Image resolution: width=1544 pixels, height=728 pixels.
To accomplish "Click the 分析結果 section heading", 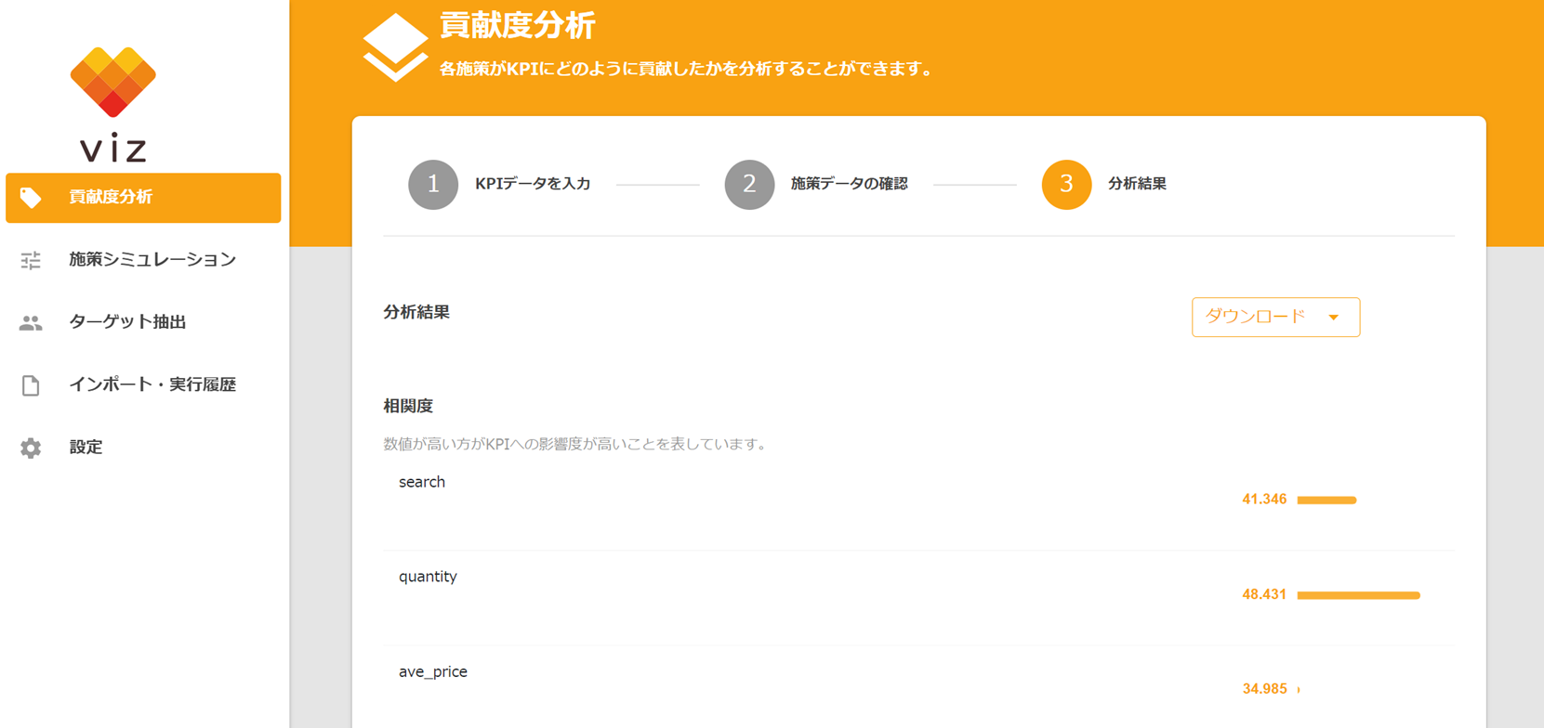I will tap(416, 312).
